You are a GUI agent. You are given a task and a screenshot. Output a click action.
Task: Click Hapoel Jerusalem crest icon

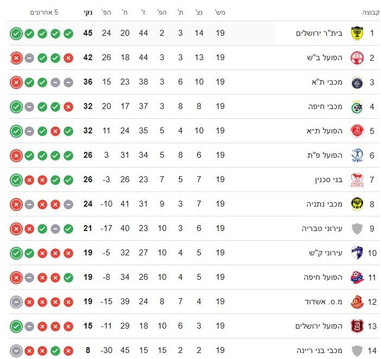point(356,326)
